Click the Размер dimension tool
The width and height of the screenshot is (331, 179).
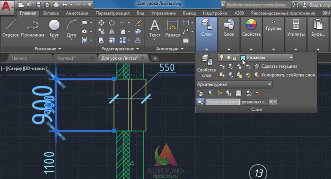pyautogui.click(x=173, y=28)
